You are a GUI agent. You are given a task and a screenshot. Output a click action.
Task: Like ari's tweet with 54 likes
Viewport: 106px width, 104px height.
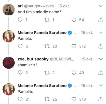(74, 20)
